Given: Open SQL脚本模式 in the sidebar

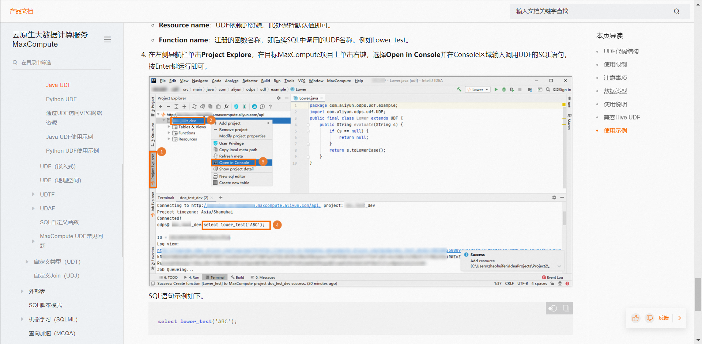Looking at the screenshot, I should pos(45,305).
